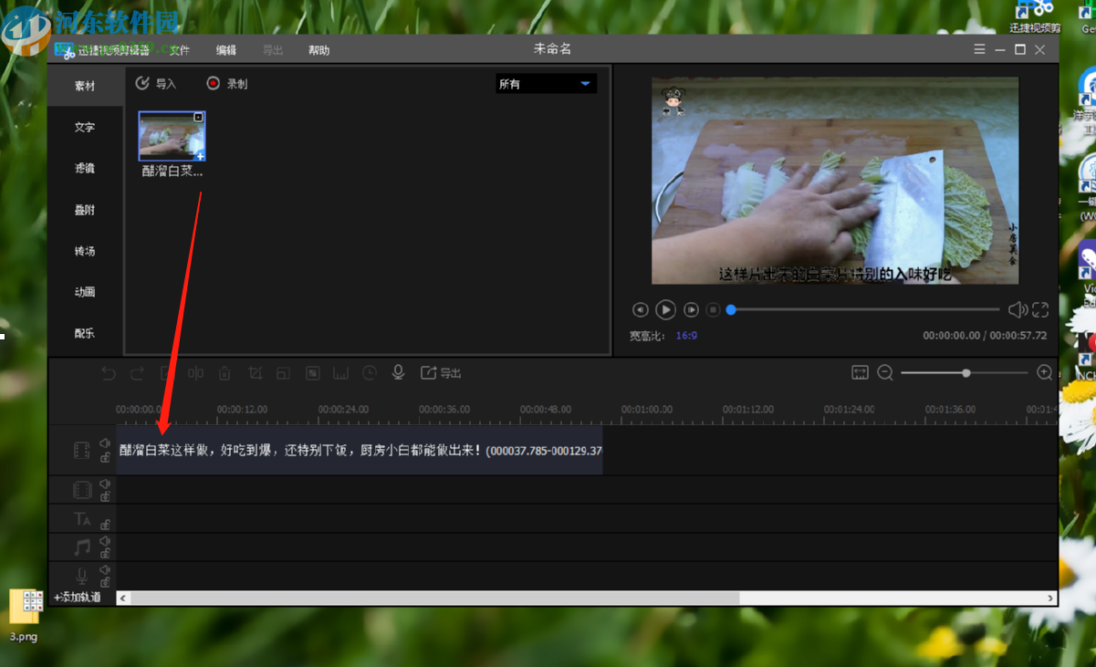Click the 录制 record button
Screen dimensions: 1096x667
[227, 84]
